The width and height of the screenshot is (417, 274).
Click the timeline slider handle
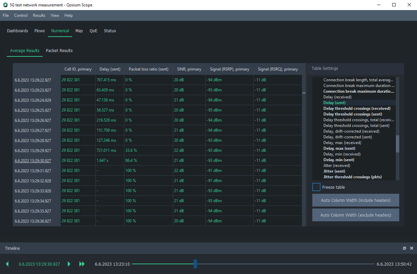195,264
